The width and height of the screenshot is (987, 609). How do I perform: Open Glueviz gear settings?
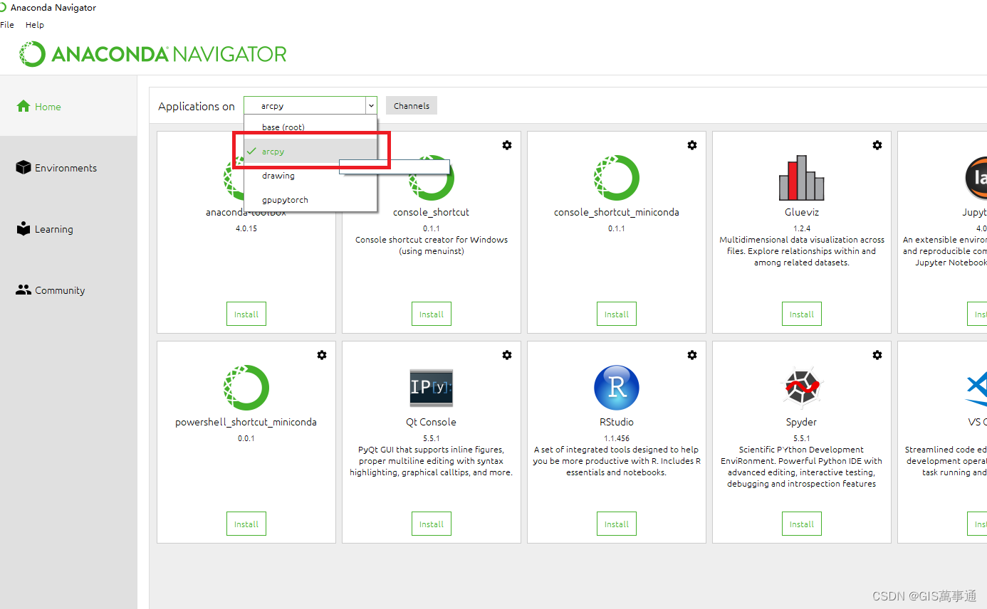click(x=877, y=145)
